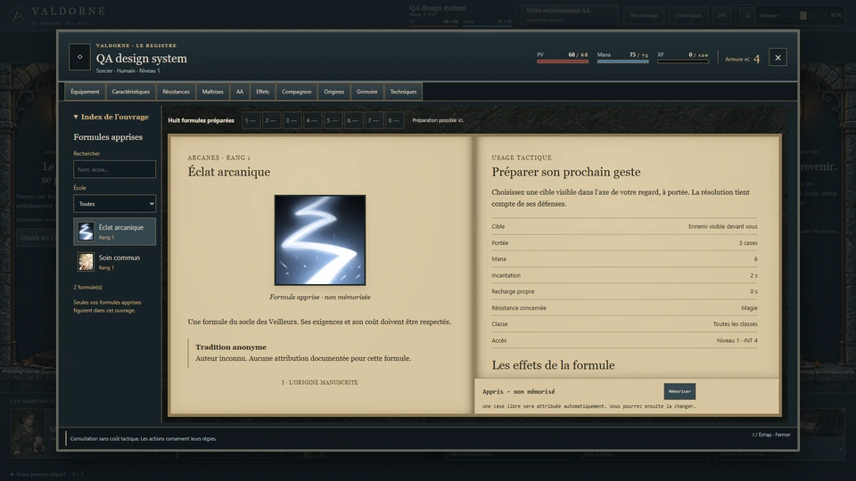This screenshot has width=856, height=481.
Task: Click the EN language button in the background bar
Action: pyautogui.click(x=721, y=15)
